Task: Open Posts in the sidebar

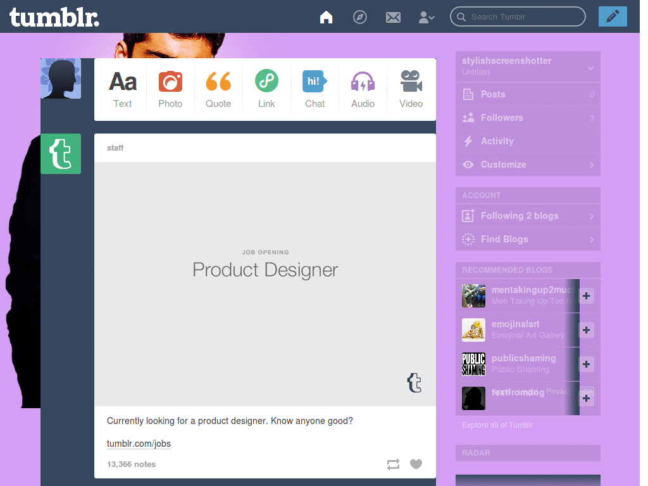Action: pyautogui.click(x=528, y=94)
